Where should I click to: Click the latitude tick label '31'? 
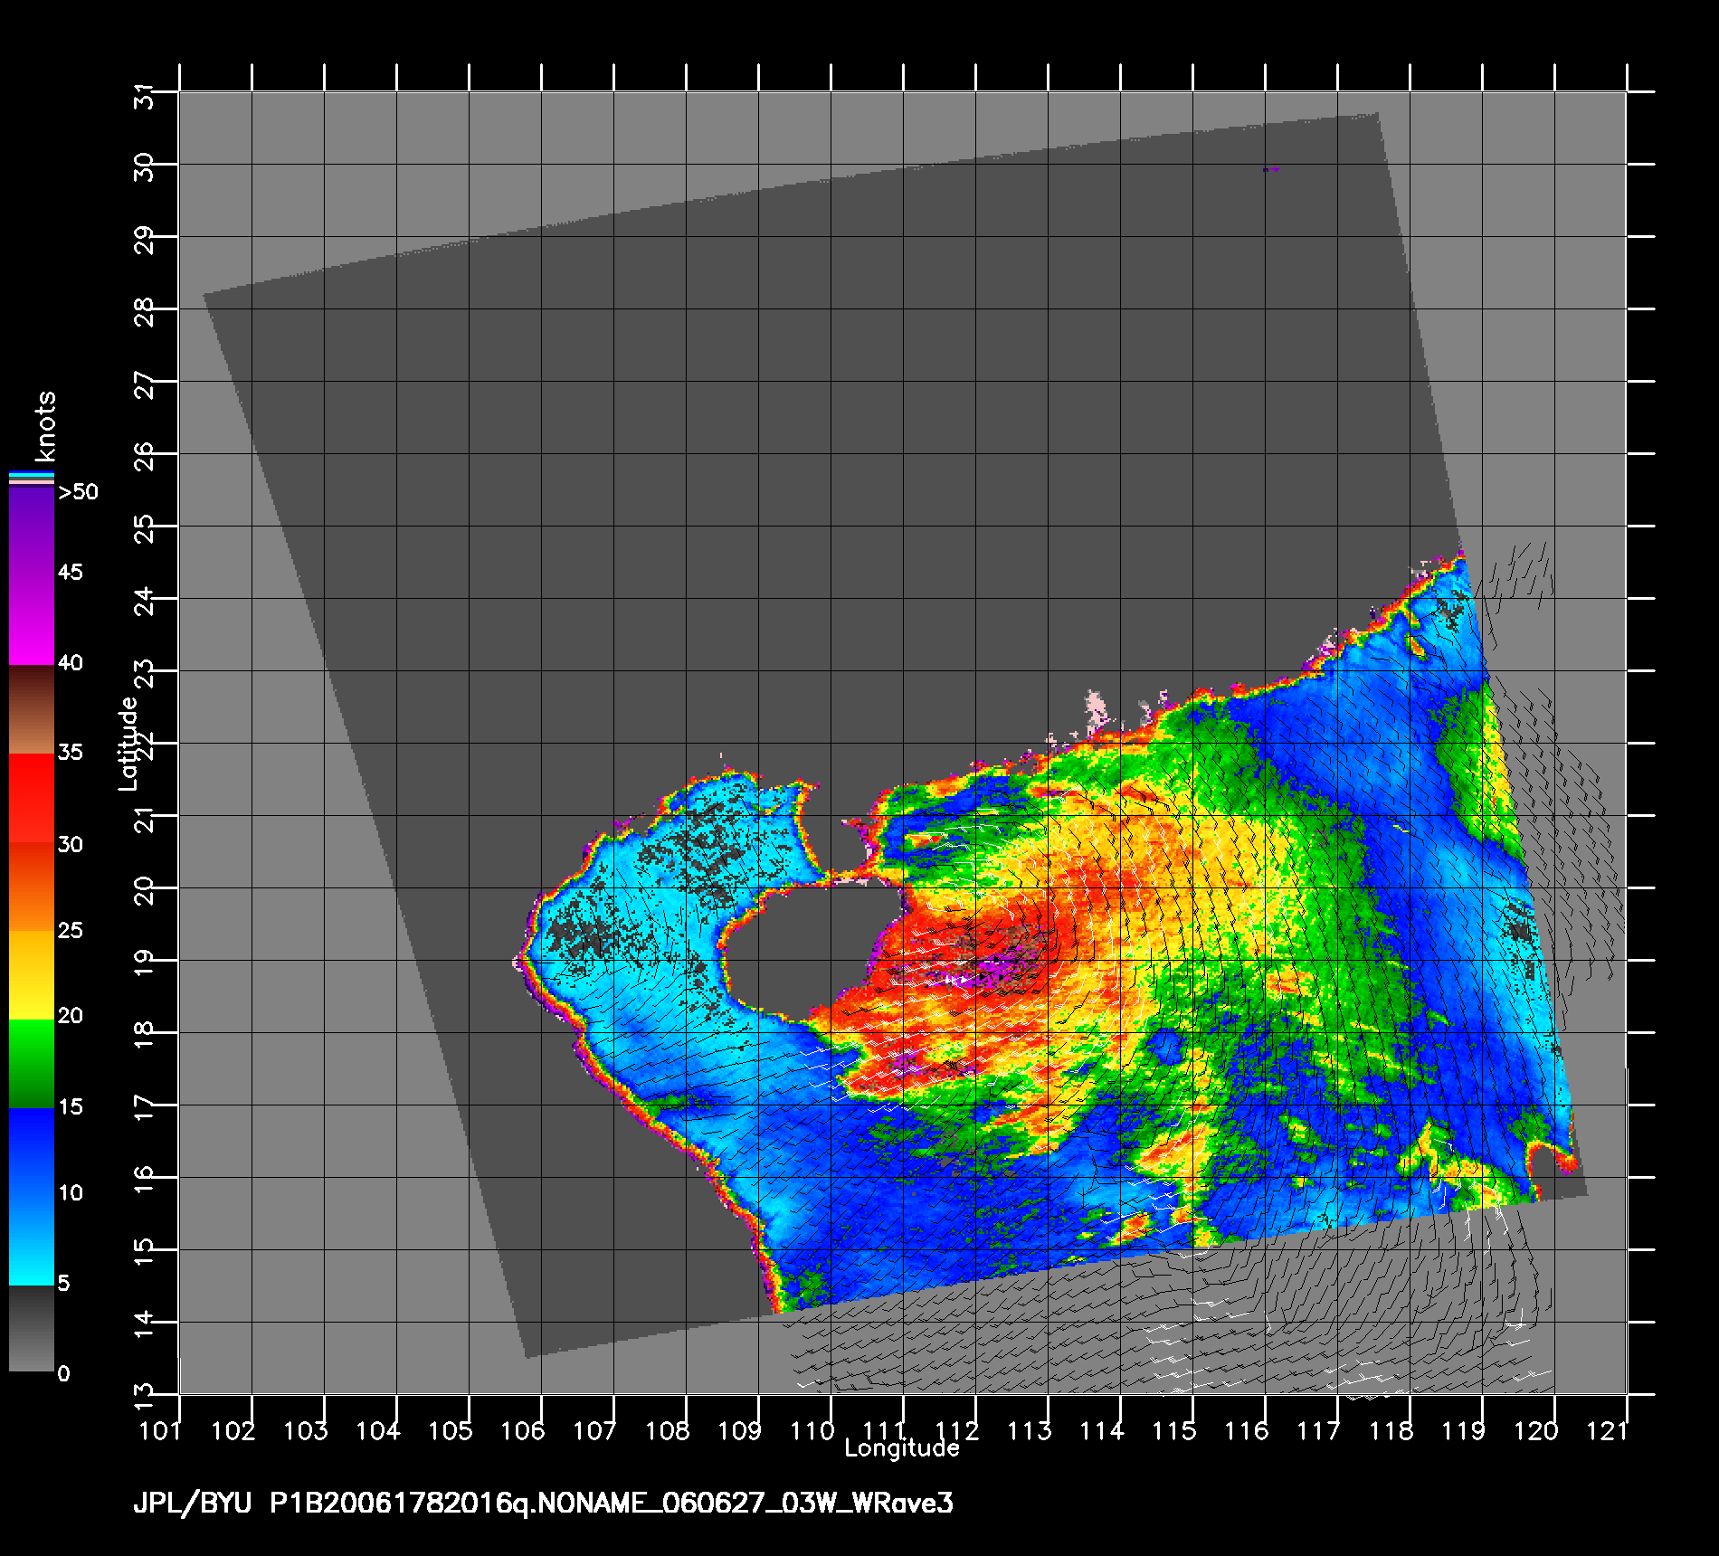(145, 95)
